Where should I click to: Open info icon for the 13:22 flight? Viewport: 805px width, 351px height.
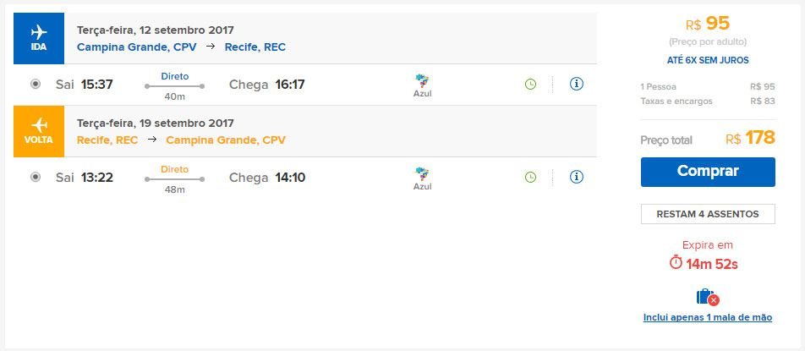click(x=577, y=177)
